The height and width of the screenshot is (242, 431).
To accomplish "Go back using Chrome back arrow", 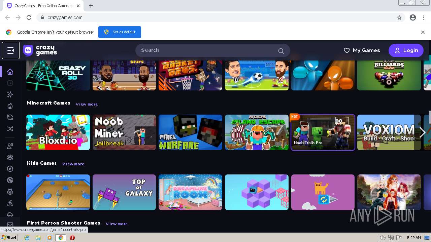I will click(7, 17).
